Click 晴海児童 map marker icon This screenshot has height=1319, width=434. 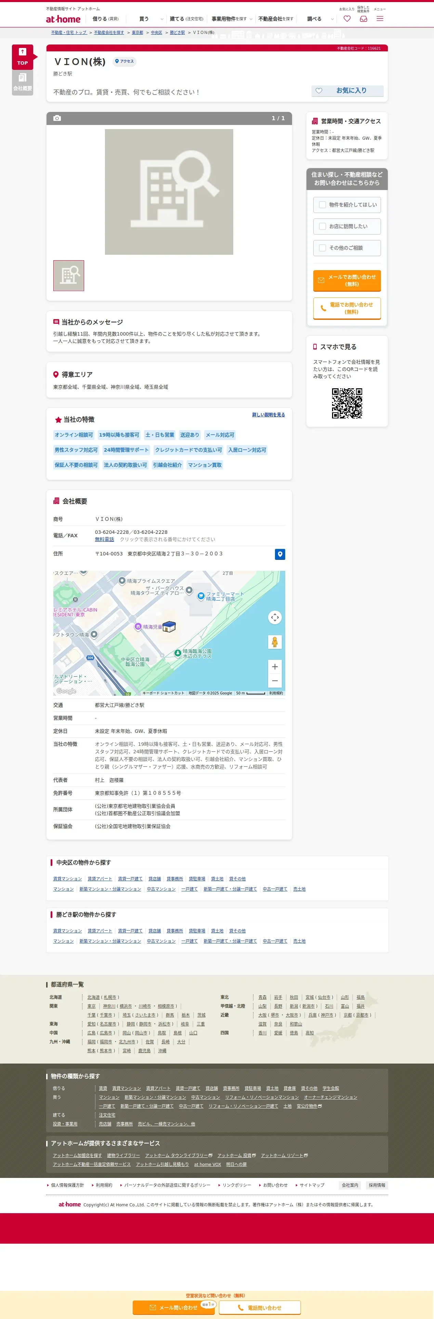tap(138, 627)
